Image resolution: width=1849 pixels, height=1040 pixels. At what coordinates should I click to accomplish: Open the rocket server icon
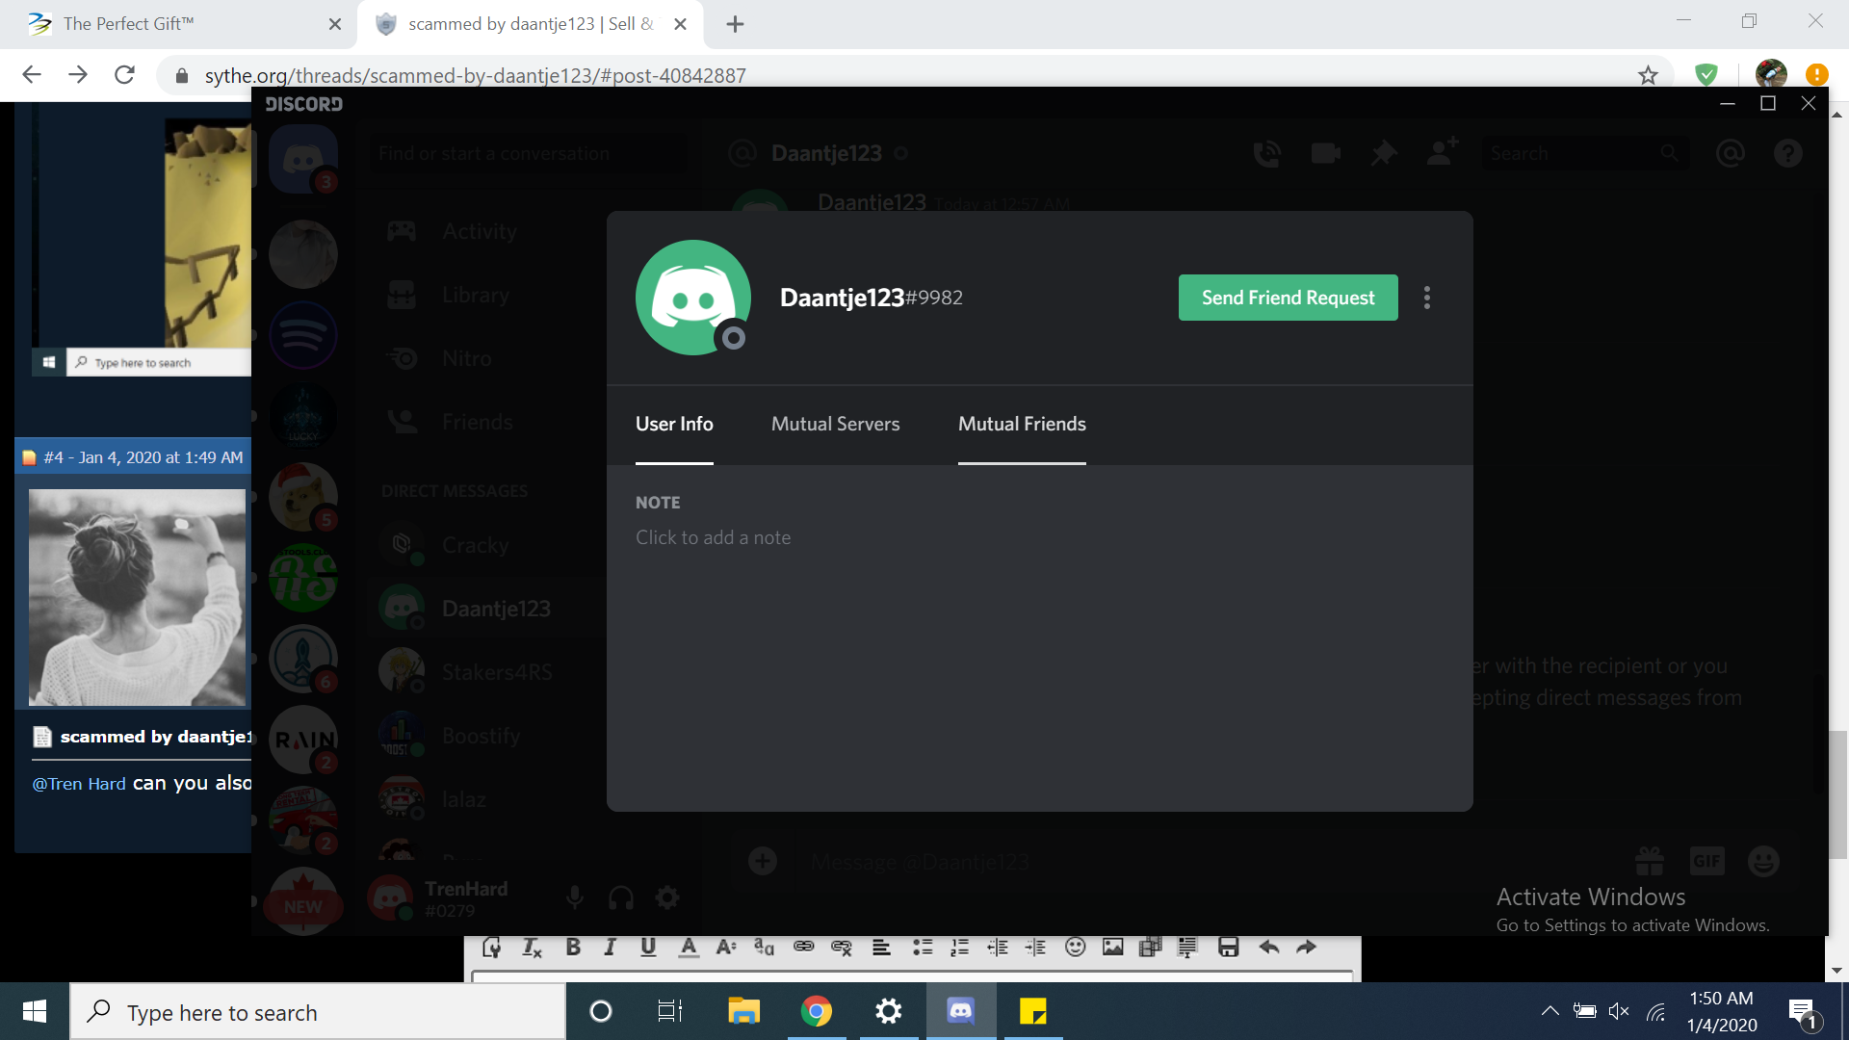point(303,659)
